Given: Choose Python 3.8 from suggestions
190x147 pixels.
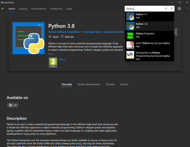Looking at the screenshot, I should (x=149, y=26).
